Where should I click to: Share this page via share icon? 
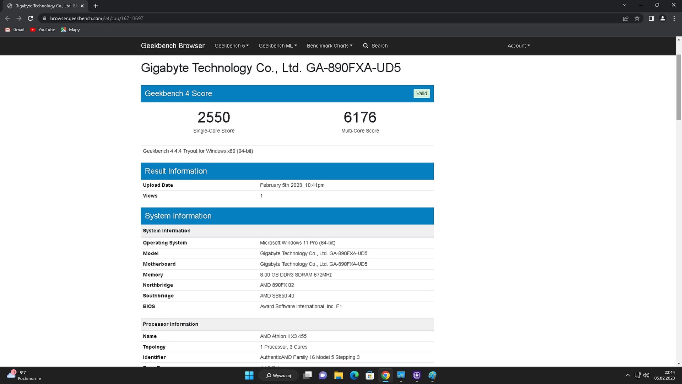tap(626, 18)
